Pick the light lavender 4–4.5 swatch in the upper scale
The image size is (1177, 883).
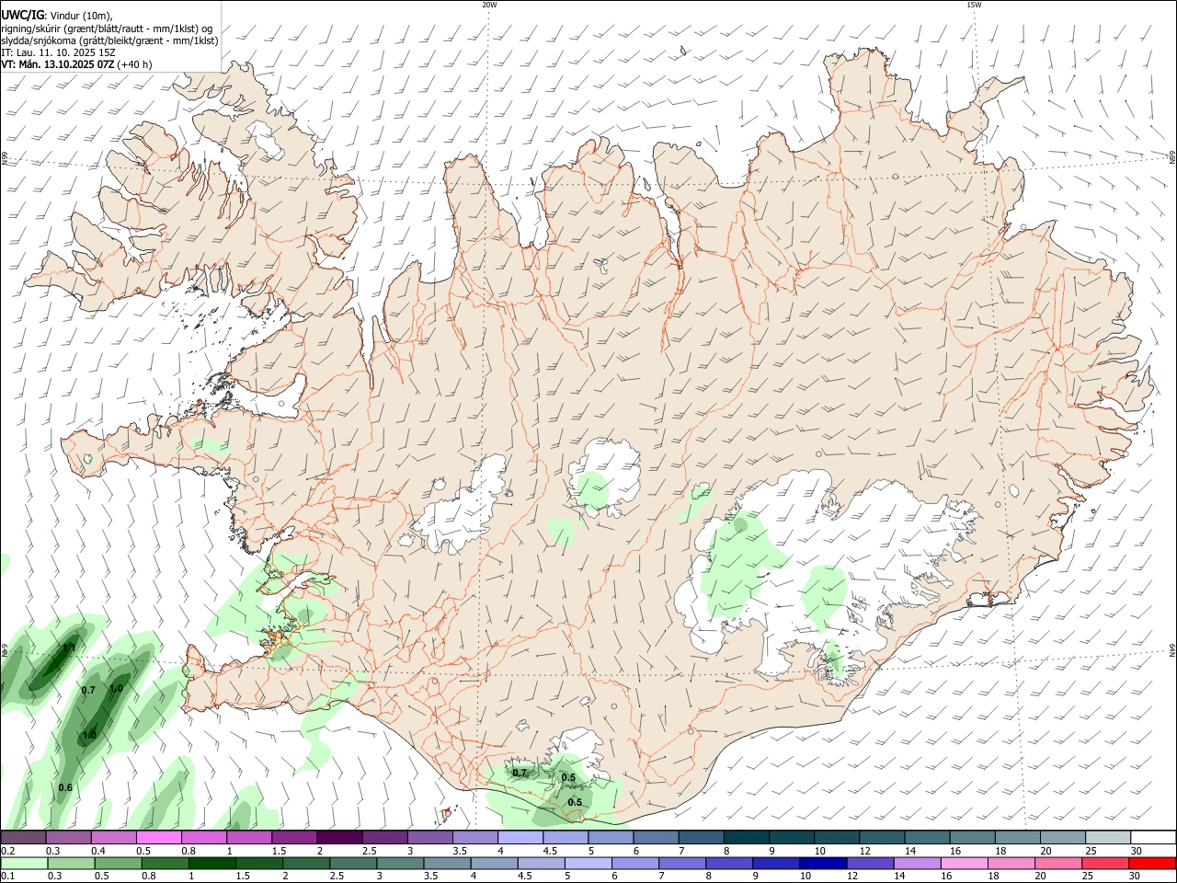(520, 837)
